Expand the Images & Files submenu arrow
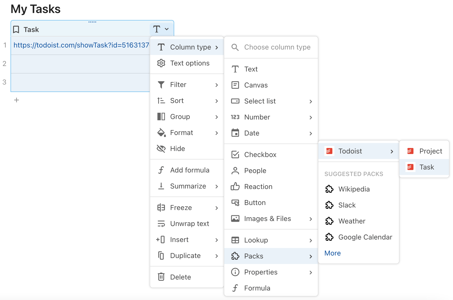 311,219
